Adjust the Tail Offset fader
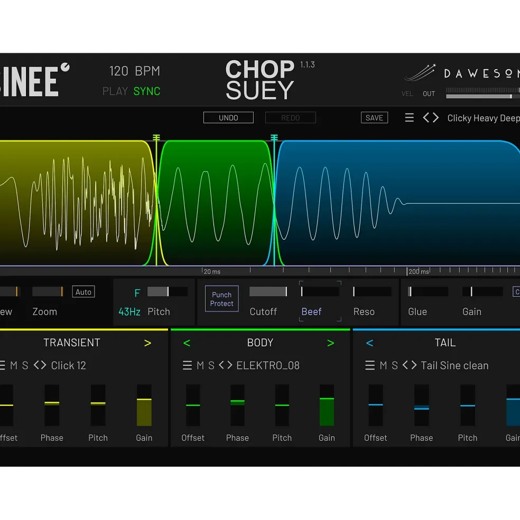The width and height of the screenshot is (520, 520). pos(376,405)
